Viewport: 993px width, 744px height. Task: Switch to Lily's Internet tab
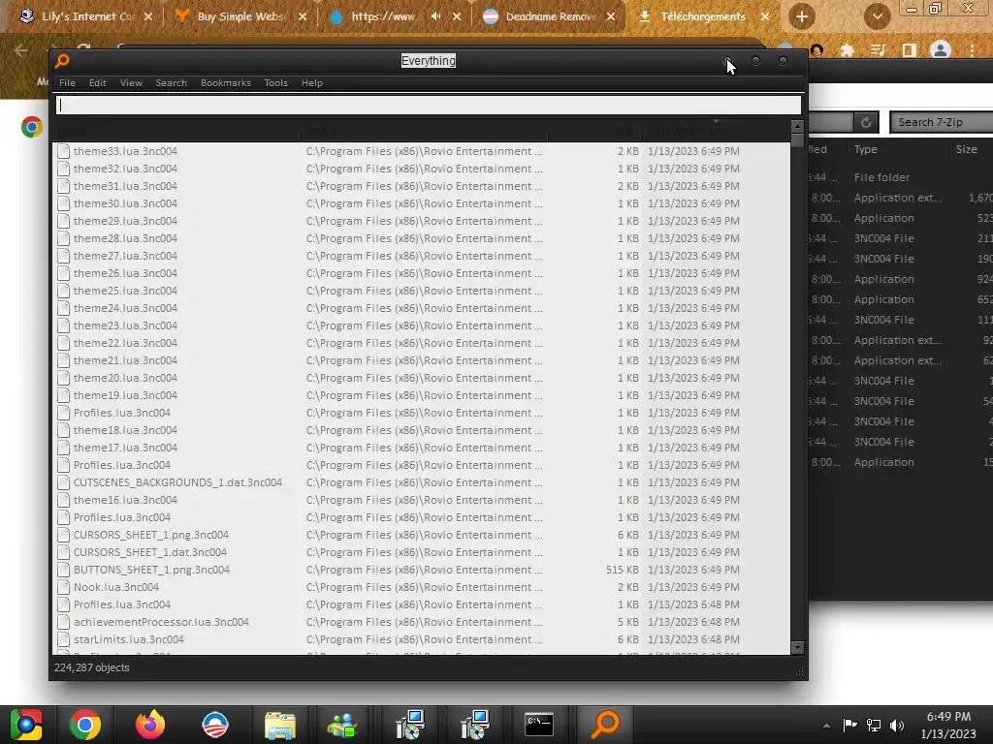click(x=85, y=16)
